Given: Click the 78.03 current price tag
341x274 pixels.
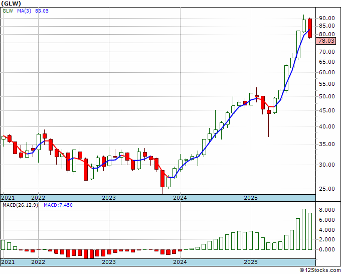Looking at the screenshot, I should 326,41.
